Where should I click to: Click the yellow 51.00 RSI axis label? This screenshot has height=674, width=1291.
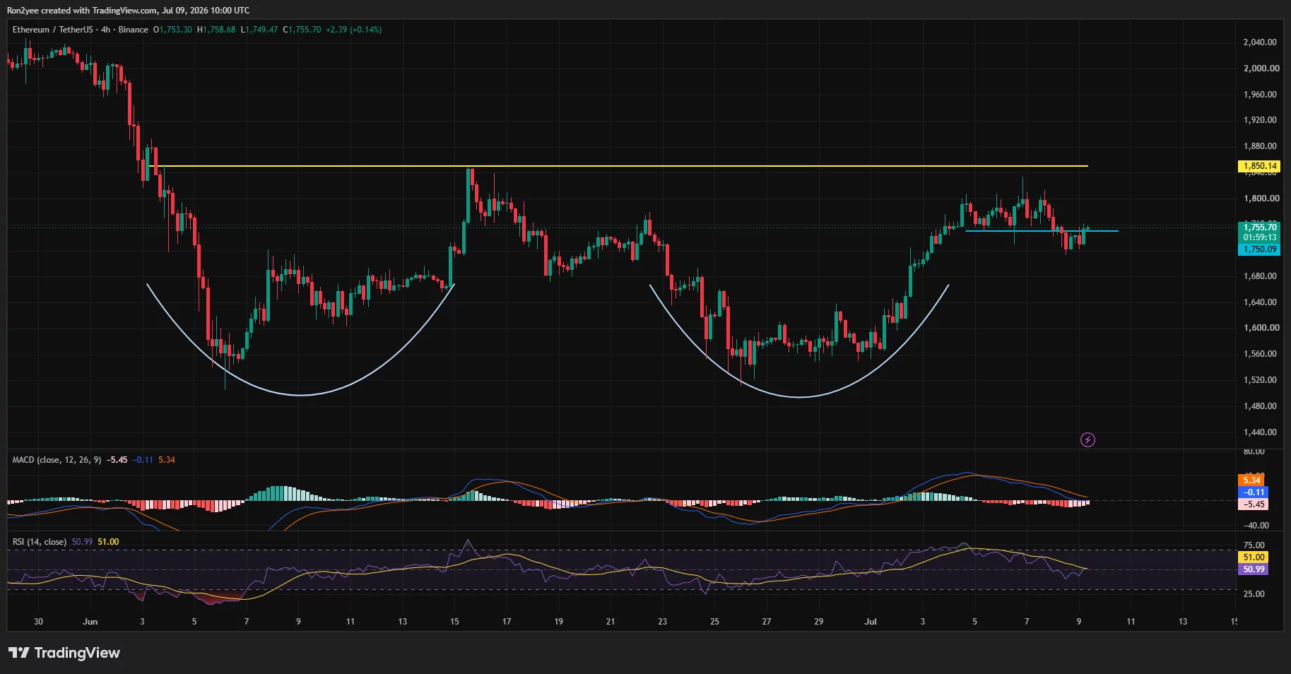click(1254, 557)
